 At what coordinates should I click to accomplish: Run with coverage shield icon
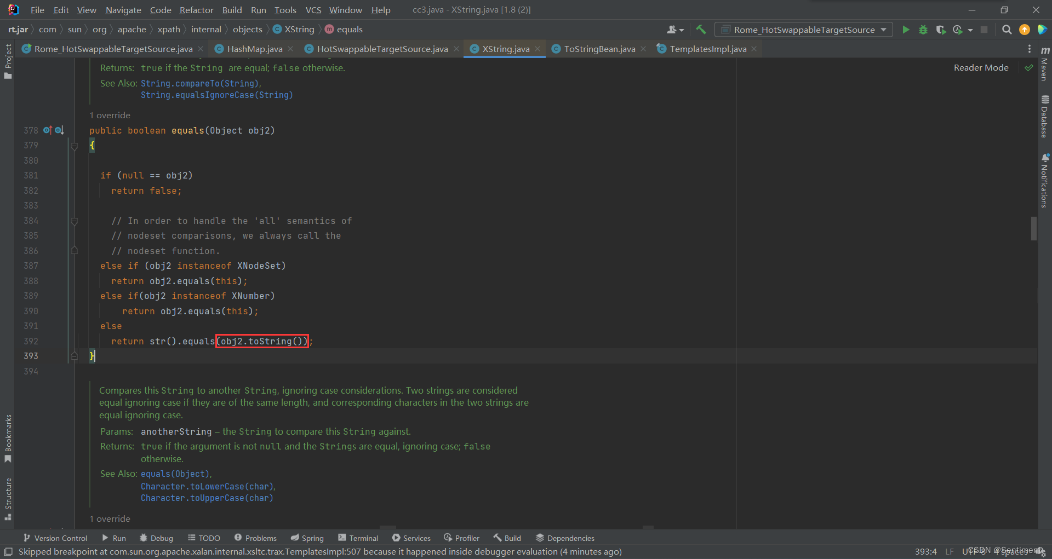pos(941,30)
